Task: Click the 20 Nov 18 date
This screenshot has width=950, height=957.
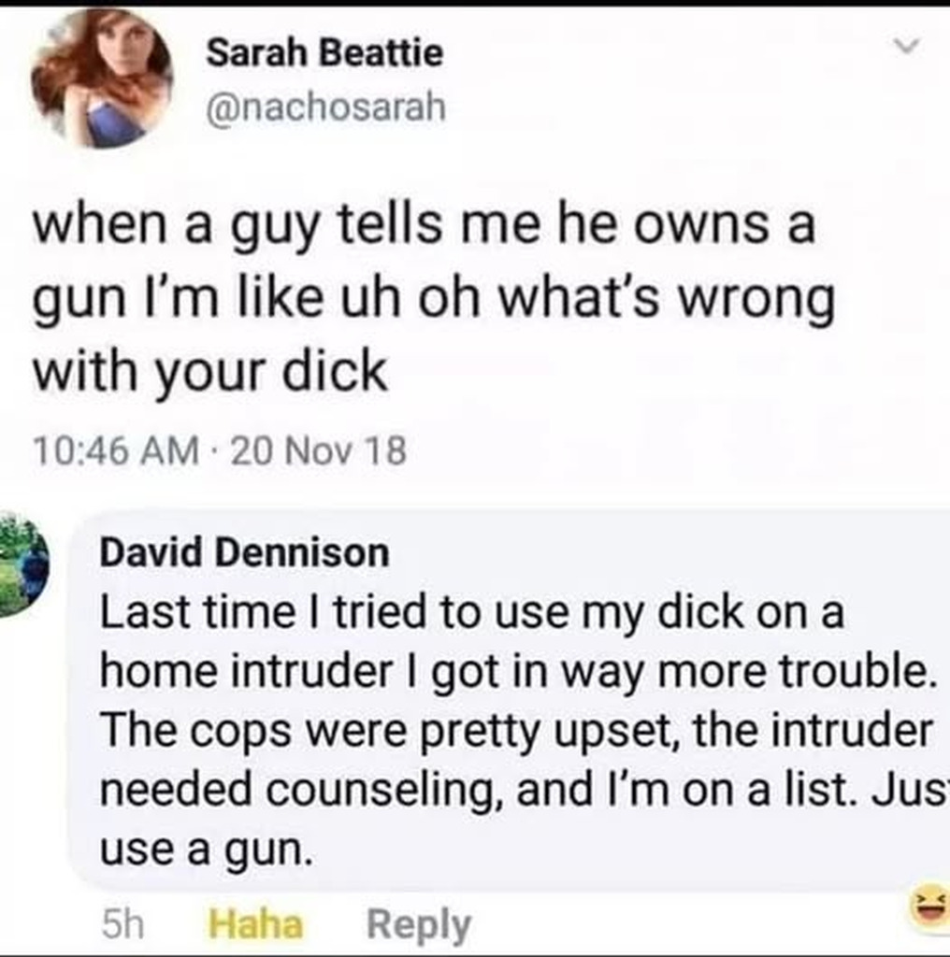Action: 318,450
